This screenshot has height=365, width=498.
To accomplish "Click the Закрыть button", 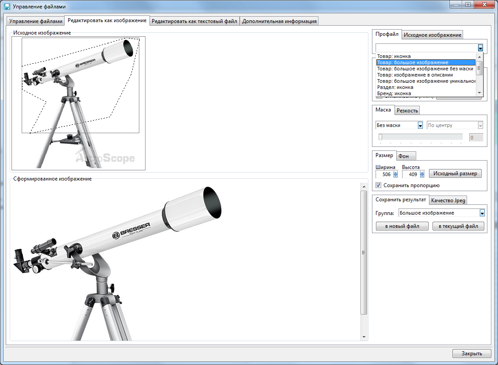I will point(471,353).
